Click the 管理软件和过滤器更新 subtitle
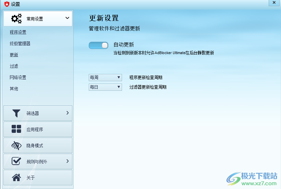 (114, 28)
